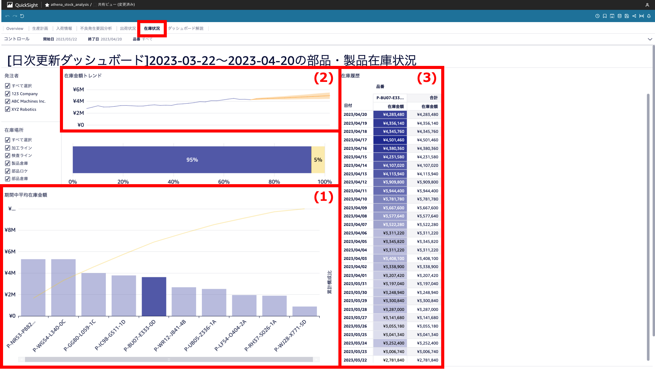This screenshot has height=369, width=655.
Task: Click the export download icon
Action: [x=612, y=16]
